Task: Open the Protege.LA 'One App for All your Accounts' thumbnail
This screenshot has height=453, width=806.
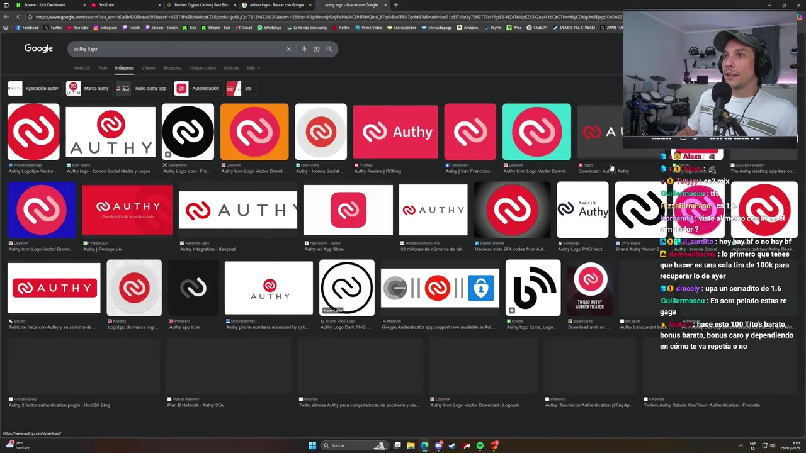Action: point(127,210)
